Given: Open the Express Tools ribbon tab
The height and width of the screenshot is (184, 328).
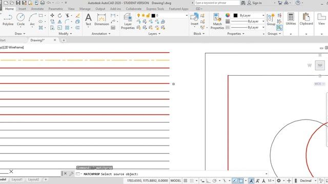Looking at the screenshot, I should pyautogui.click(x=155, y=9).
